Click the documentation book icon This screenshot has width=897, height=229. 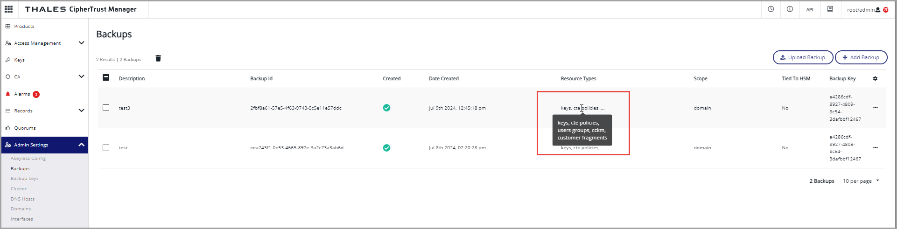click(830, 9)
